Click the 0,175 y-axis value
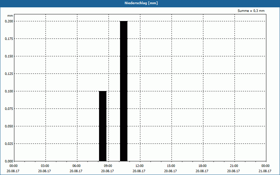 tap(9, 38)
